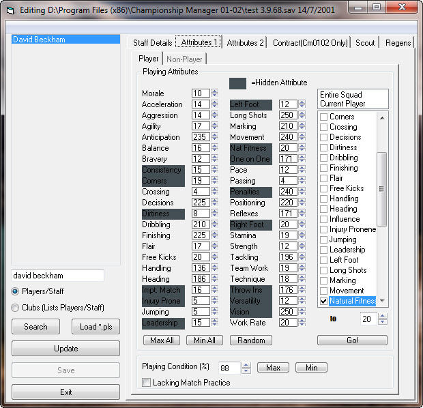Click scroll-up arrow of attribute list
423x408 pixels.
[x=382, y=117]
